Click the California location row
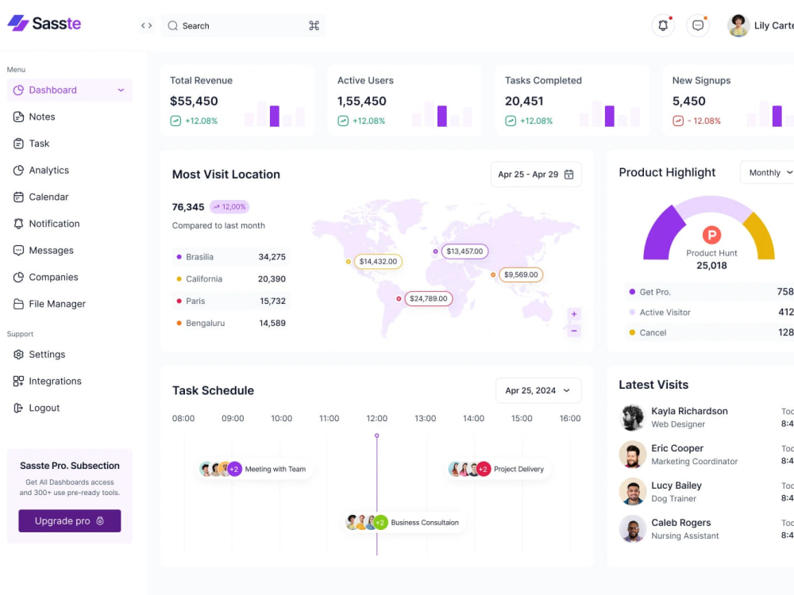The height and width of the screenshot is (595, 794). click(x=231, y=279)
